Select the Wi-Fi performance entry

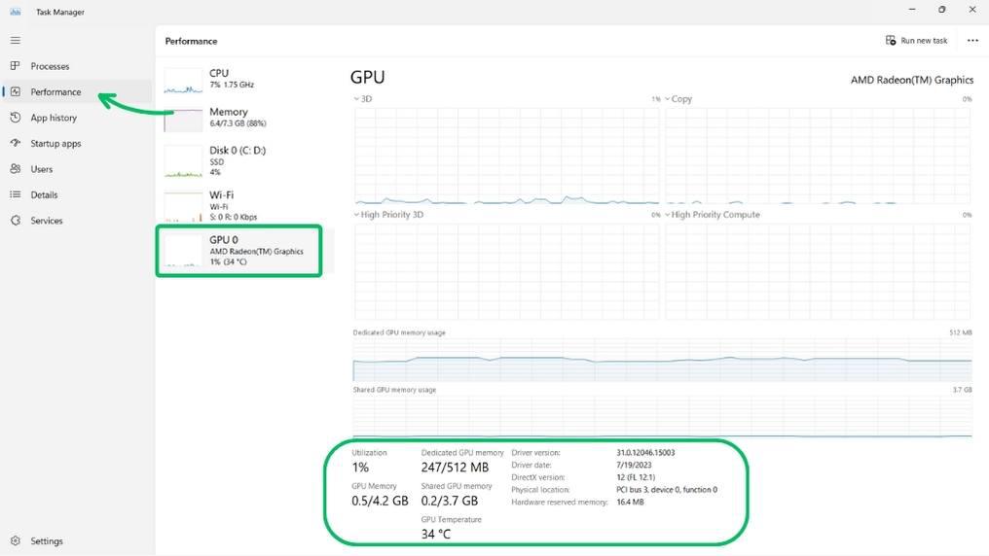pos(243,205)
